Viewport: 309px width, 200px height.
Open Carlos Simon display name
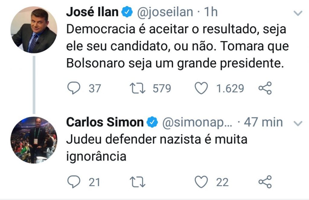coord(105,122)
